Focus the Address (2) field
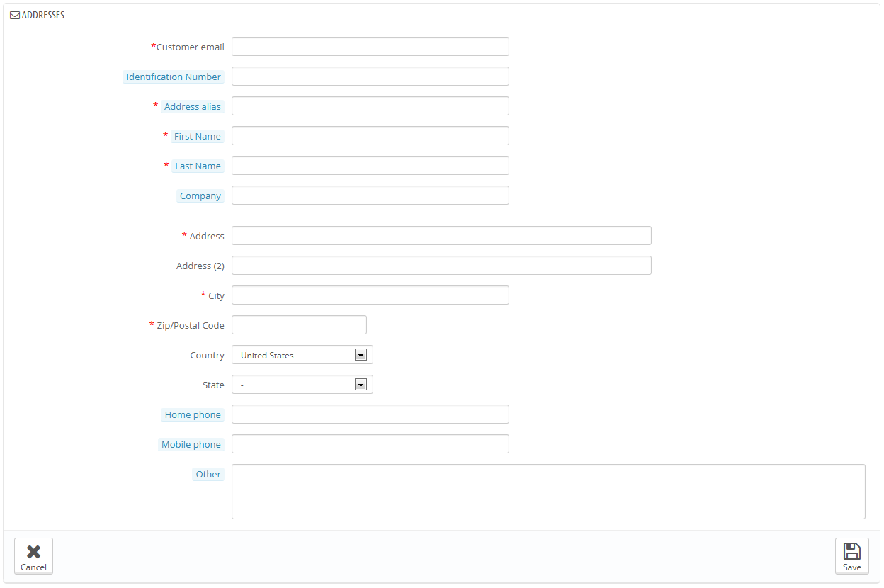 [x=441, y=266]
